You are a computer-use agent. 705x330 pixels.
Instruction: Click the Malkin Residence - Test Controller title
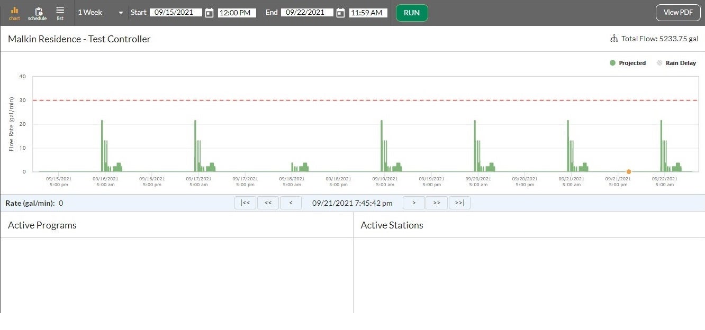(79, 39)
